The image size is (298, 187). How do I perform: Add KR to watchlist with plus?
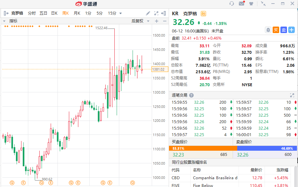point(292,30)
